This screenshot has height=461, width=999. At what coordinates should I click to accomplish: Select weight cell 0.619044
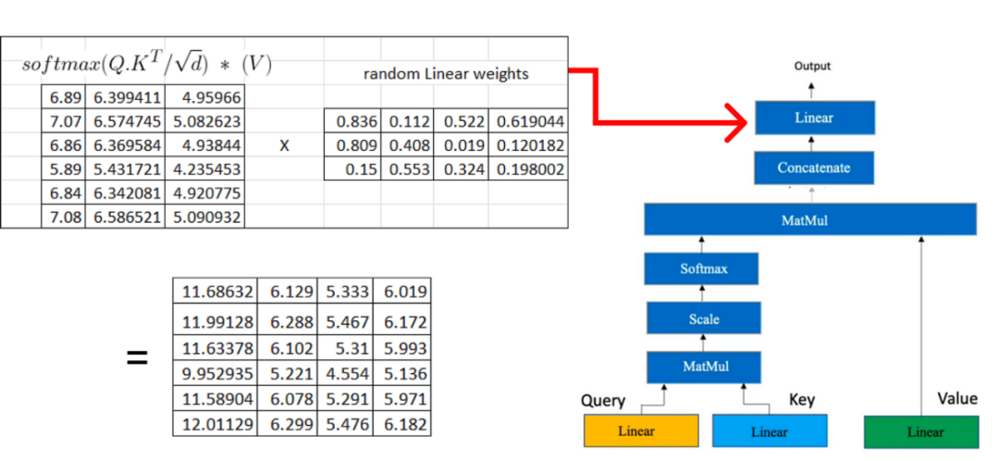(528, 121)
